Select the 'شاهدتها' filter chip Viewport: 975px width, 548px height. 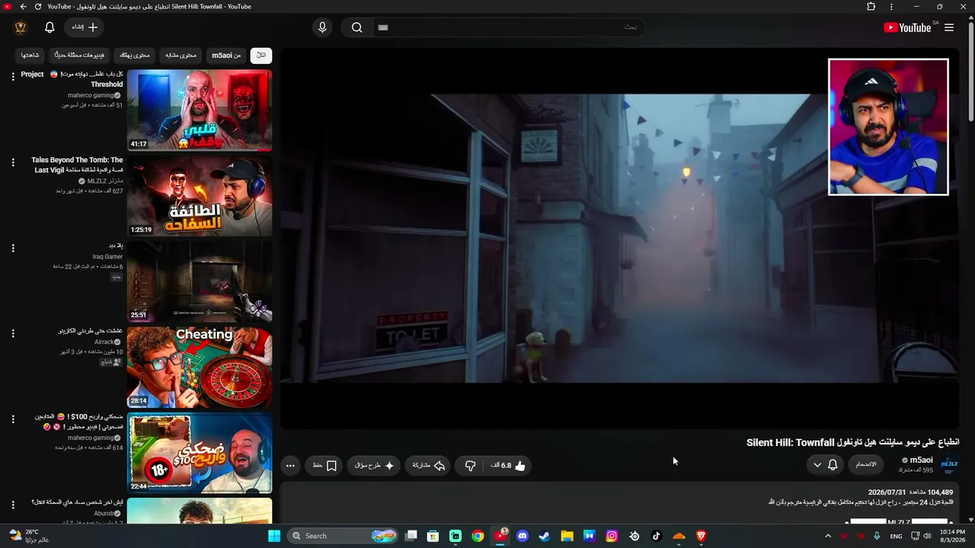[x=30, y=55]
